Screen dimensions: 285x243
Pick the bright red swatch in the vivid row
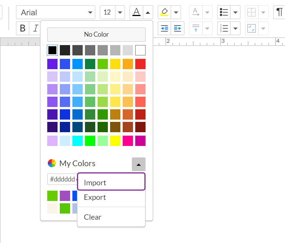(x=140, y=64)
